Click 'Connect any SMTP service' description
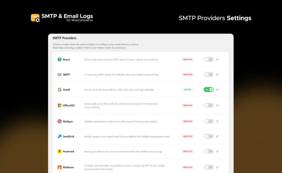Screen dimensions: 282x173 121,75
